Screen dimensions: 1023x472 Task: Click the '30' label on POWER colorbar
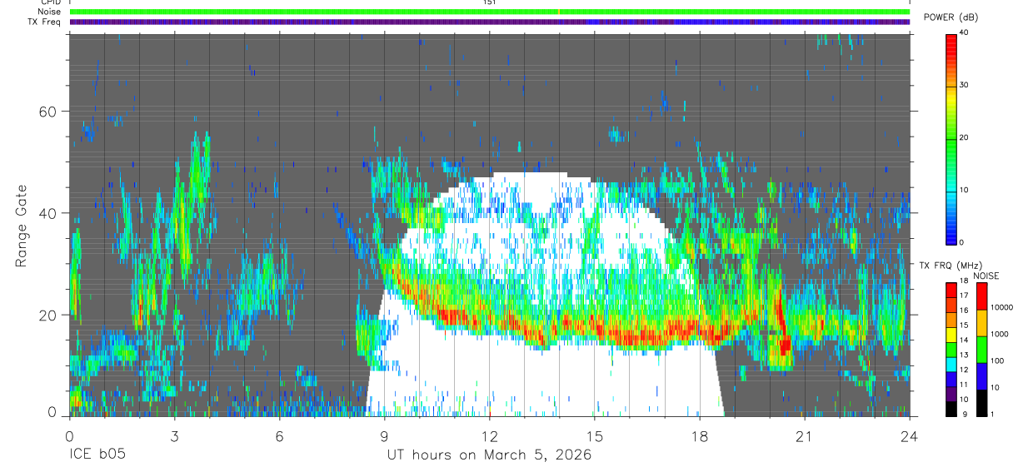[965, 86]
